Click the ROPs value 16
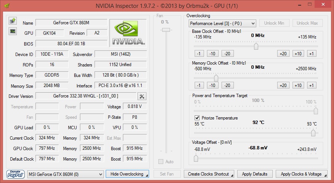334x183 pixels. pyautogui.click(x=52, y=64)
